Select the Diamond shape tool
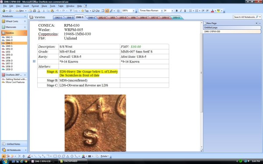 [72, 156]
